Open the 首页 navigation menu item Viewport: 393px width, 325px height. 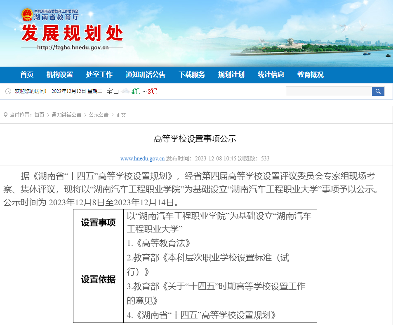coord(26,74)
